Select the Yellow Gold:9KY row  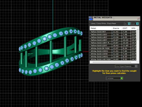pyautogui.click(x=113, y=32)
